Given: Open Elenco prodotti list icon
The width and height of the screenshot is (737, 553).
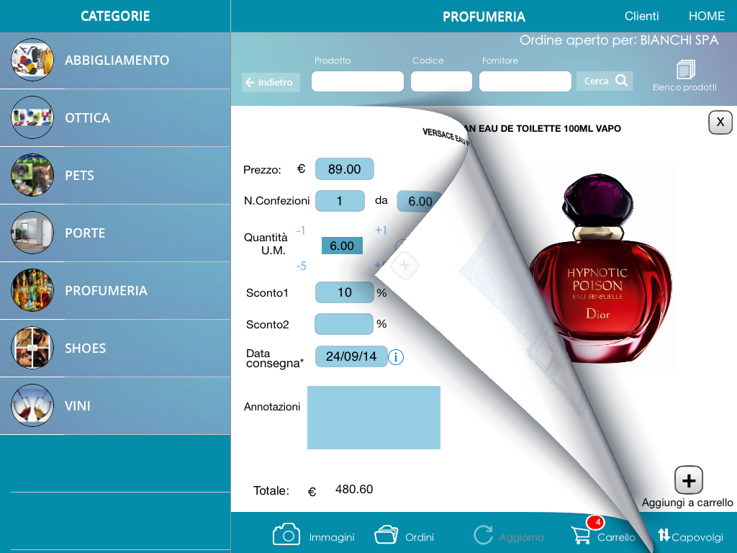Looking at the screenshot, I should click(x=685, y=70).
